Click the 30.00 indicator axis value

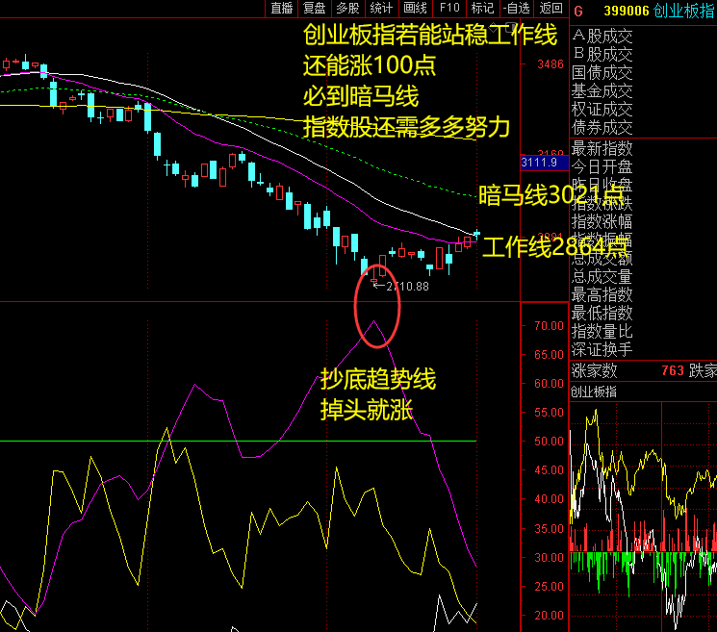[x=549, y=558]
